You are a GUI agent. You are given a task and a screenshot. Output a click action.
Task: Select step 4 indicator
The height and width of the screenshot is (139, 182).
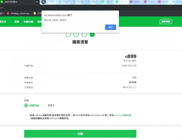[x=92, y=34]
